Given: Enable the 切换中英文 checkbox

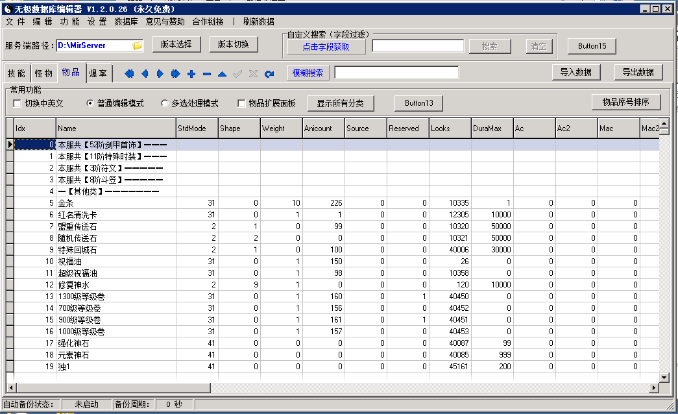Looking at the screenshot, I should [18, 103].
